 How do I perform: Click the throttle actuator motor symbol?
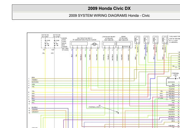[x=94, y=44]
